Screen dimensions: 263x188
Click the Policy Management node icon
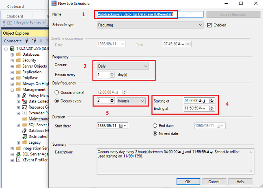[x=24, y=95]
